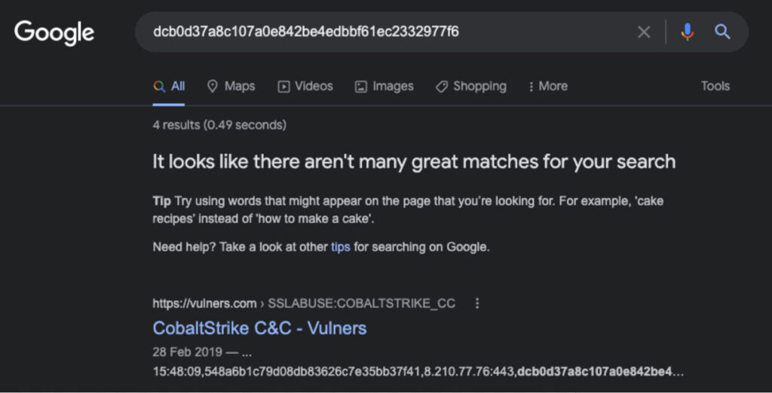The width and height of the screenshot is (772, 393).
Task: Clear the search query with the X icon
Action: tap(644, 32)
